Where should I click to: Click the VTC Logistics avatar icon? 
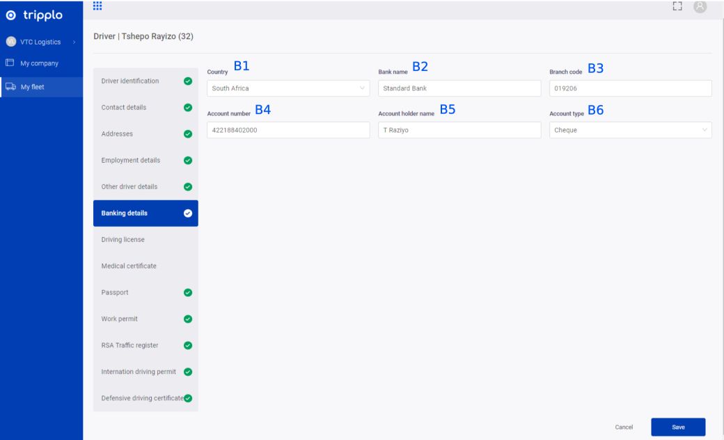pos(10,42)
